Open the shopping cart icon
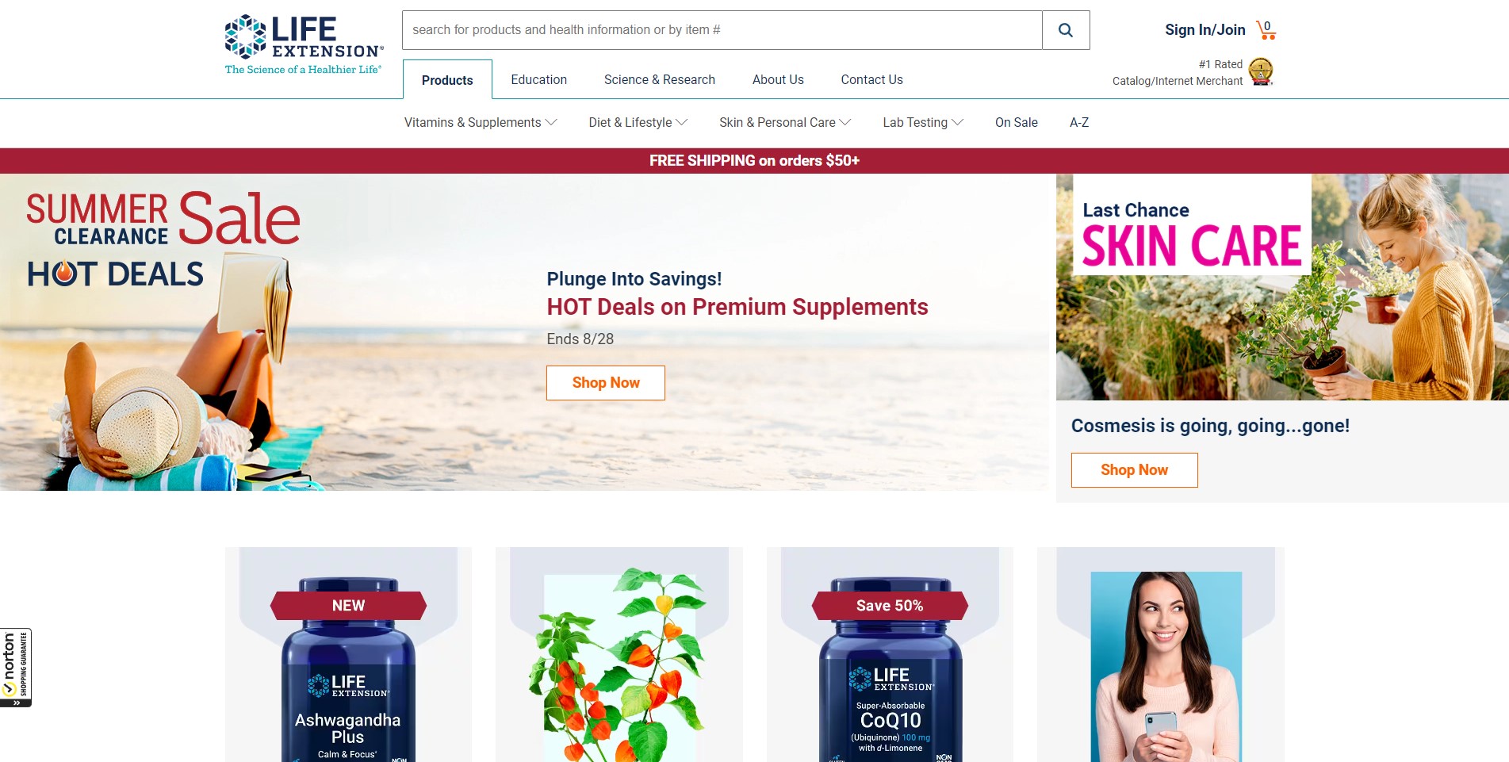The width and height of the screenshot is (1509, 762). [x=1266, y=30]
